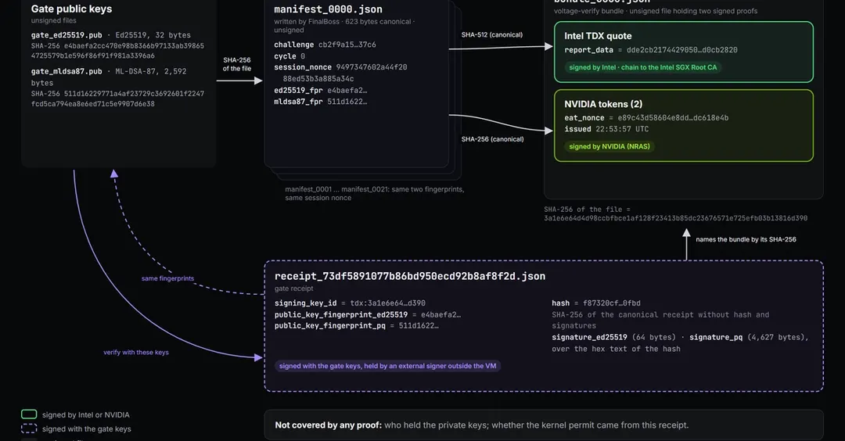Click the 'SHA-256 of the file' arrow label
Image resolution: width=845 pixels, height=441 pixels.
point(237,64)
